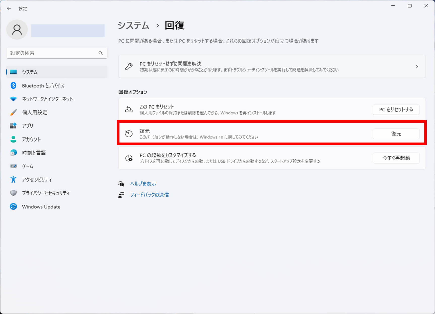The image size is (435, 314).
Task: Click the アクセシビリティ figure icon
Action: click(13, 180)
